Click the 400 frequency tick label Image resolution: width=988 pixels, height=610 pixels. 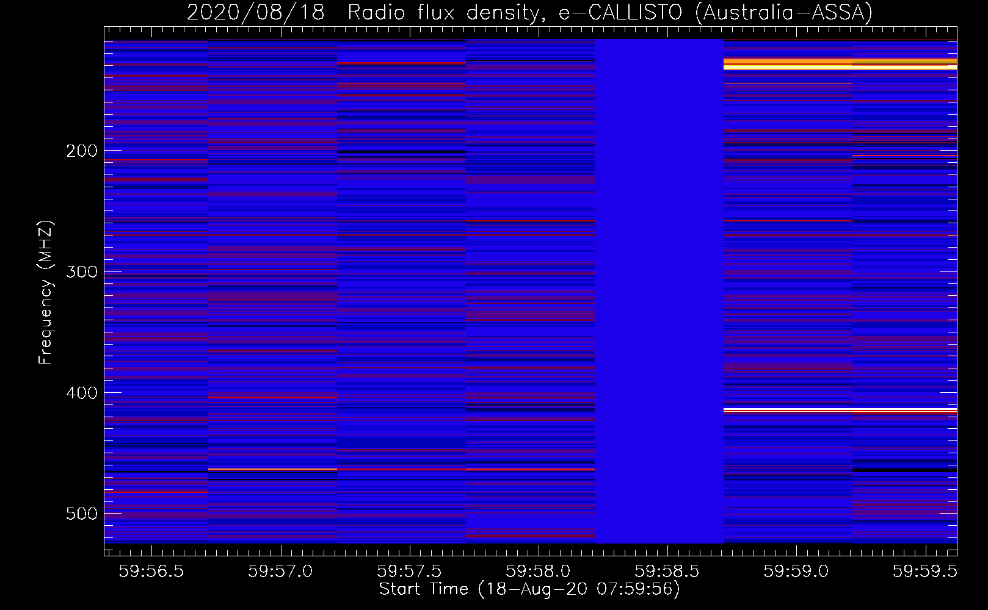[82, 393]
